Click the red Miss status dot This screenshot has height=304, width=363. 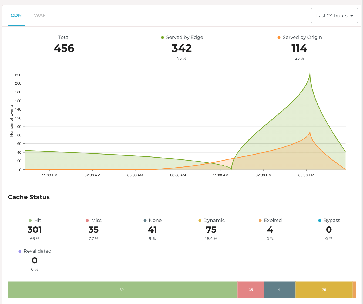(87, 221)
